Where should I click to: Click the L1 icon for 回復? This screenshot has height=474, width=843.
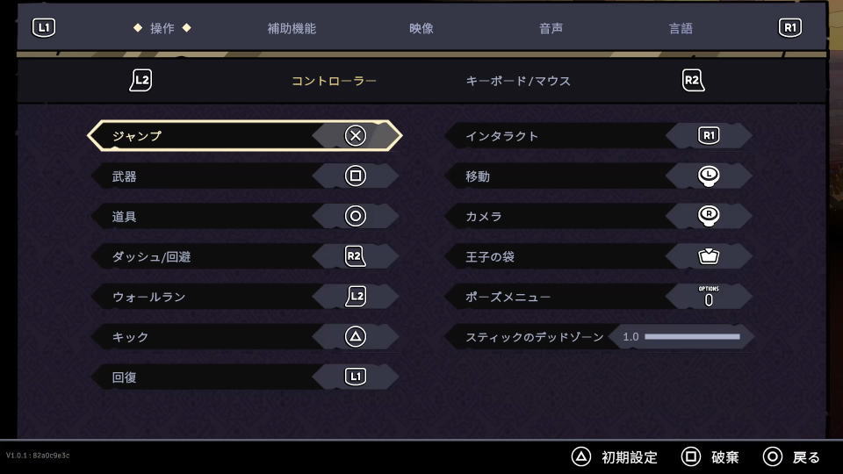pos(356,377)
